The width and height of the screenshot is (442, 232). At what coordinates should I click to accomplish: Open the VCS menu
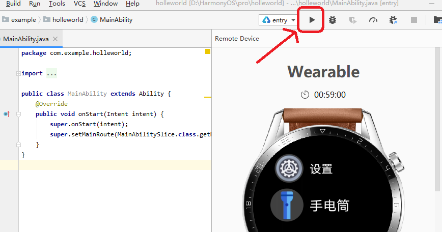coord(79,4)
